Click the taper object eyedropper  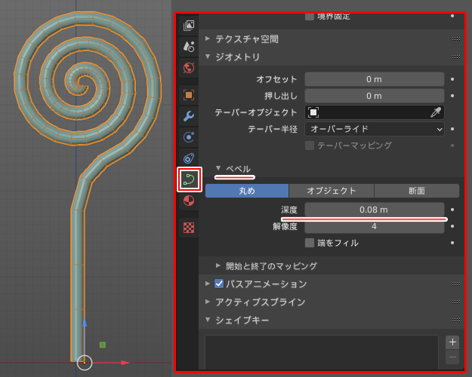click(435, 112)
